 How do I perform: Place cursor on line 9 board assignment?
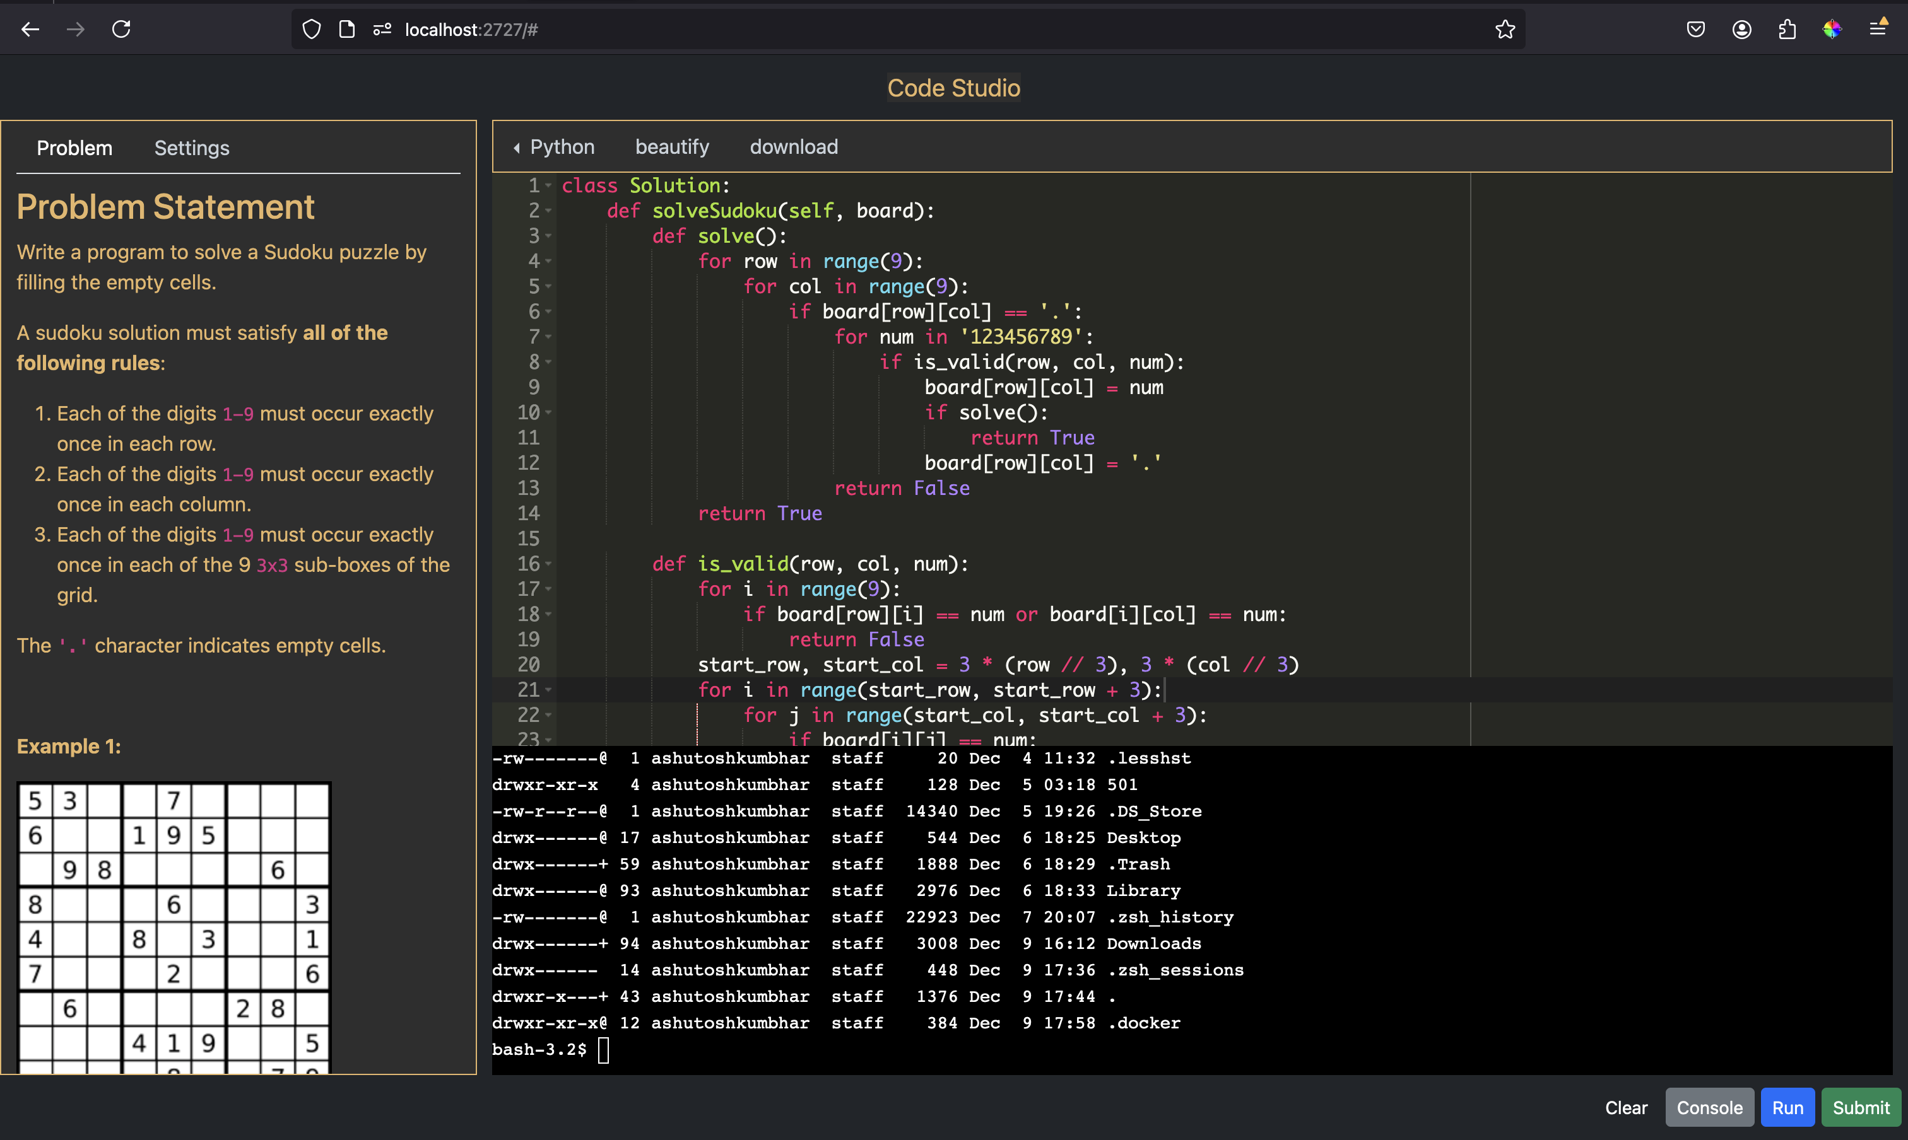pyautogui.click(x=1043, y=387)
